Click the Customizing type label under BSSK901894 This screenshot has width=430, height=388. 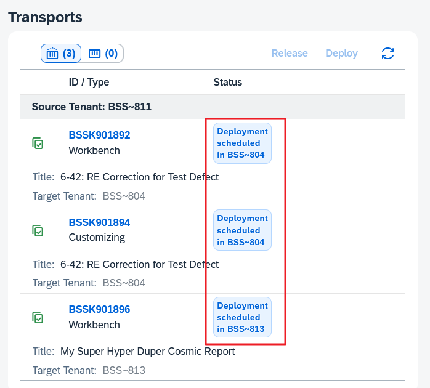[x=97, y=237]
